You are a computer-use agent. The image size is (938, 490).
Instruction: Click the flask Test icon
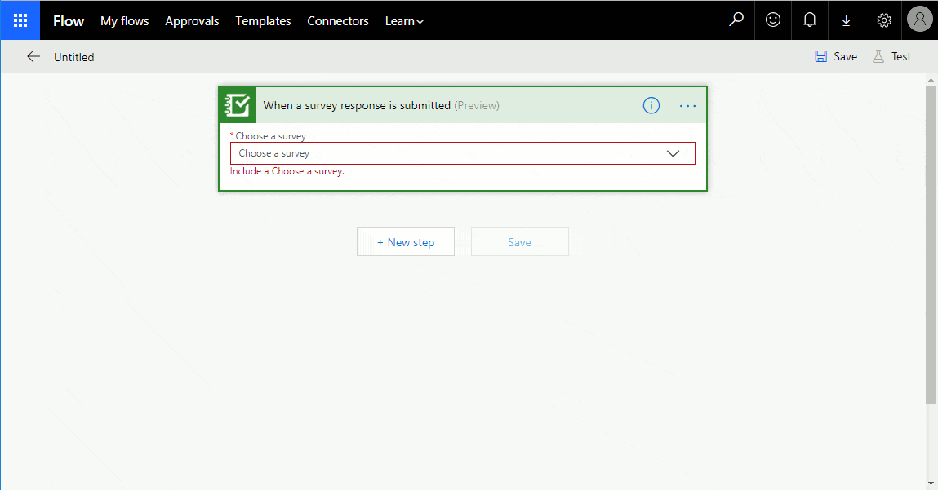[x=878, y=56]
